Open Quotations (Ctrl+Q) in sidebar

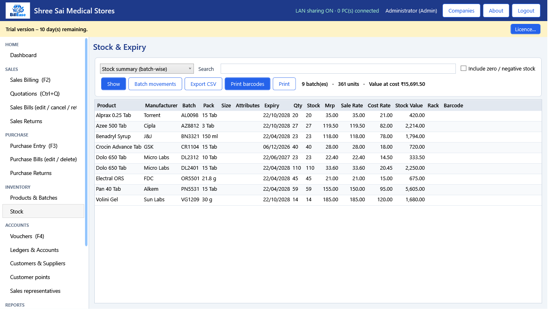(x=35, y=94)
